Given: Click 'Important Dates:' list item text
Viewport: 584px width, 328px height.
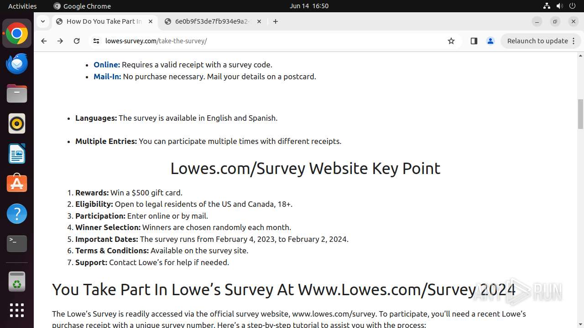Looking at the screenshot, I should (212, 239).
